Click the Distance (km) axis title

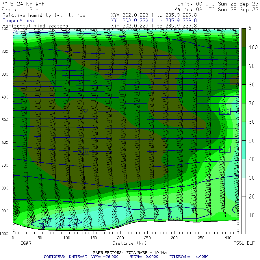pyautogui.click(x=130, y=243)
